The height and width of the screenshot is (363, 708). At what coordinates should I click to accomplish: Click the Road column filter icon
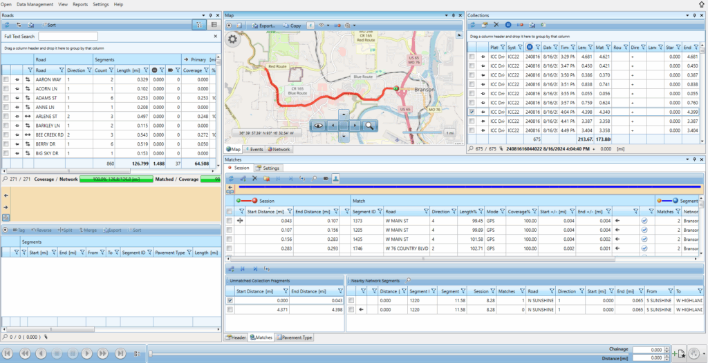[x=62, y=70]
